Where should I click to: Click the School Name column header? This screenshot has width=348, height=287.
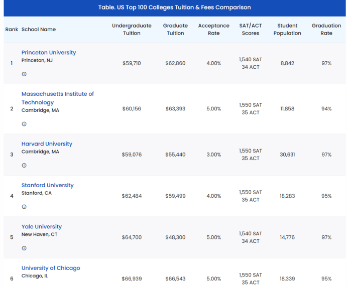(x=39, y=30)
